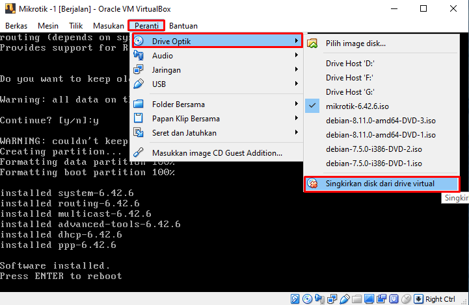Image resolution: width=469 pixels, height=305 pixels.
Task: Click the Audio speaker icon
Action: [x=139, y=55]
